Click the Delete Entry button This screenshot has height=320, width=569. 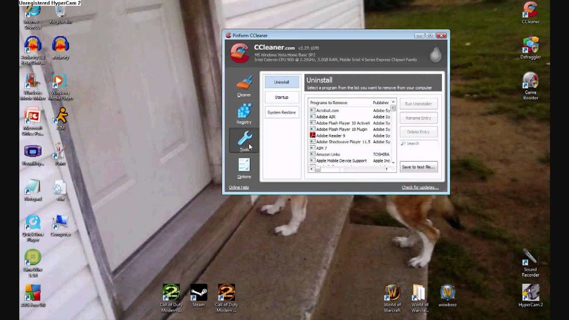coord(418,132)
